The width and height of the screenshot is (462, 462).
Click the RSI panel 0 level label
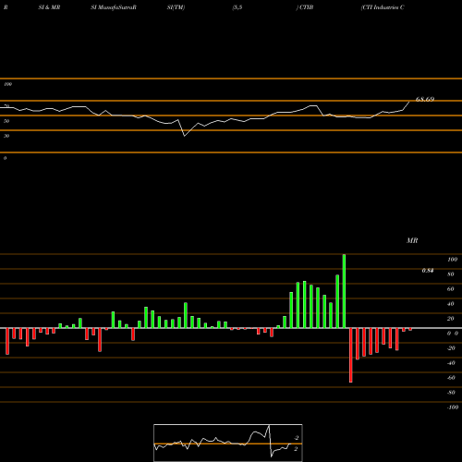click(x=5, y=158)
